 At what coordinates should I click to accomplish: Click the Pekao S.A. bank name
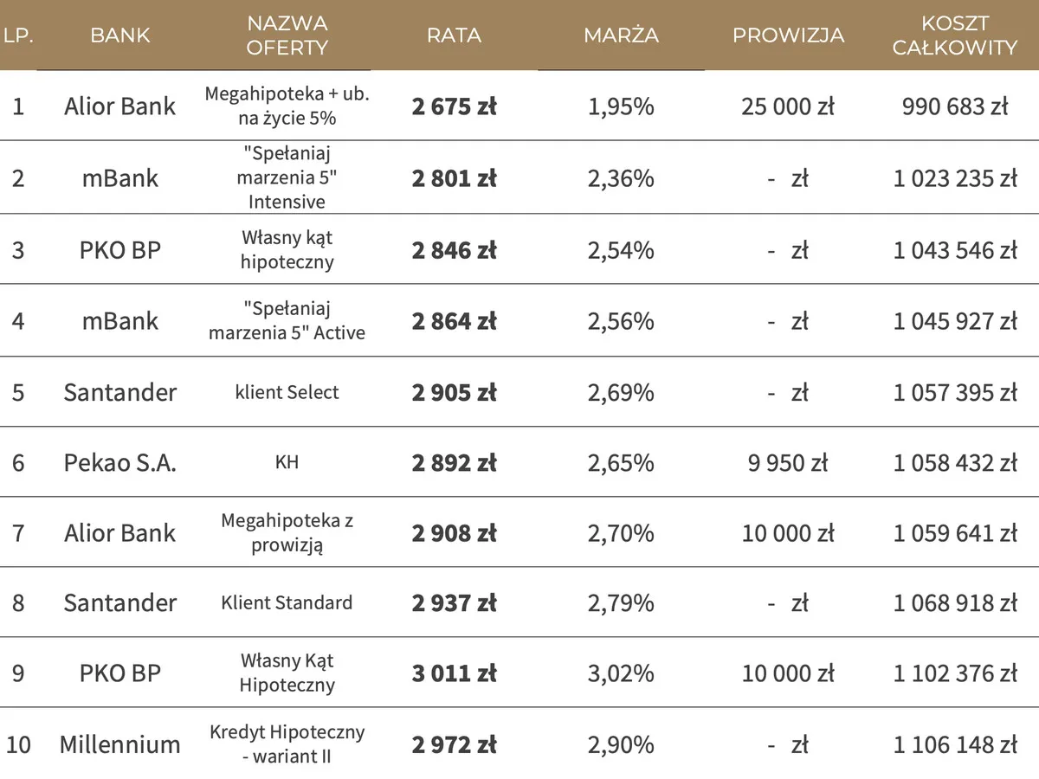[120, 462]
